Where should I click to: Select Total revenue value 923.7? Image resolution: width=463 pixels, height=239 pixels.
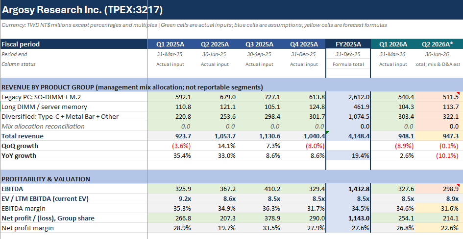coord(170,136)
